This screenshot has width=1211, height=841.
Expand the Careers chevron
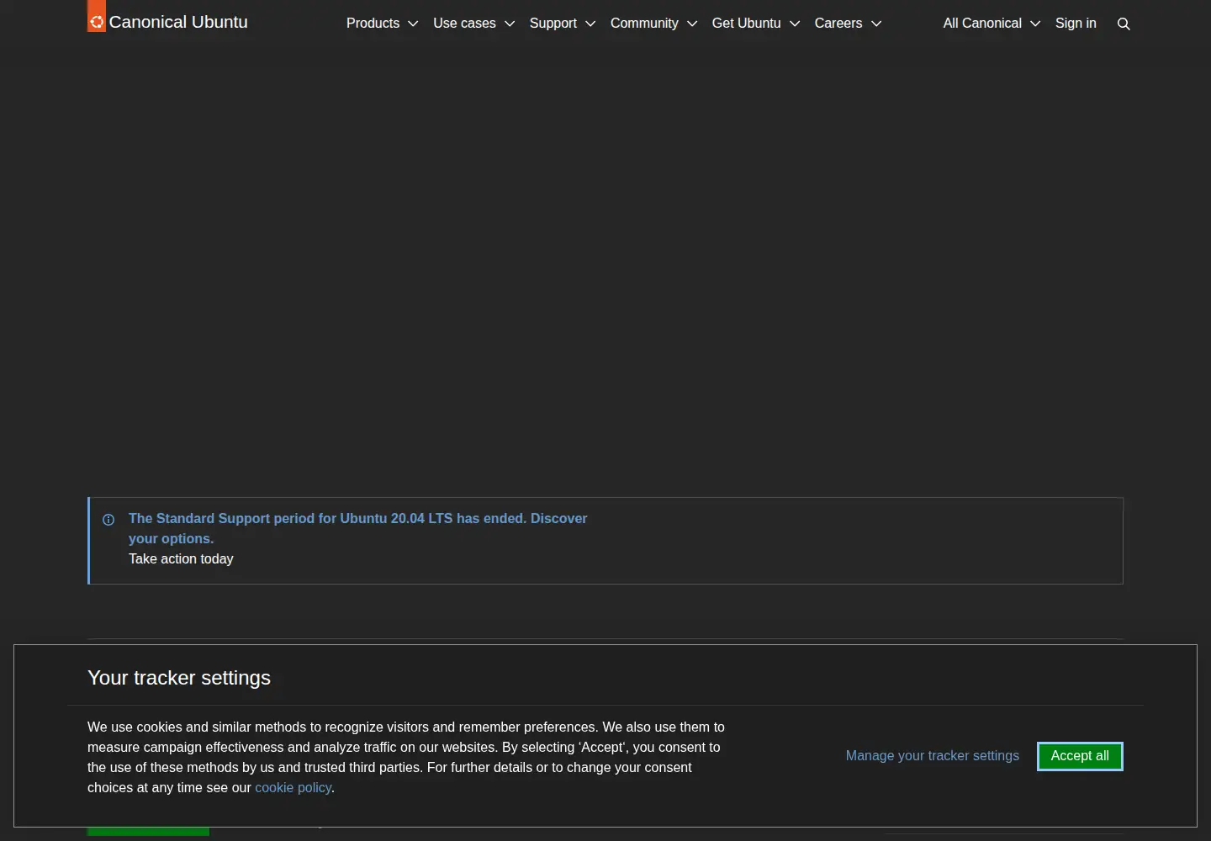[876, 24]
